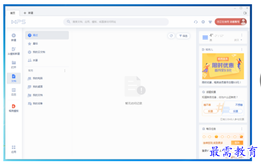Click the 话题投票 card title

click(211, 92)
